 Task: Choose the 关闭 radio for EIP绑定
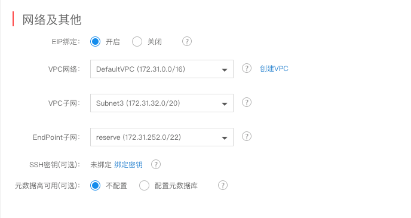click(137, 41)
